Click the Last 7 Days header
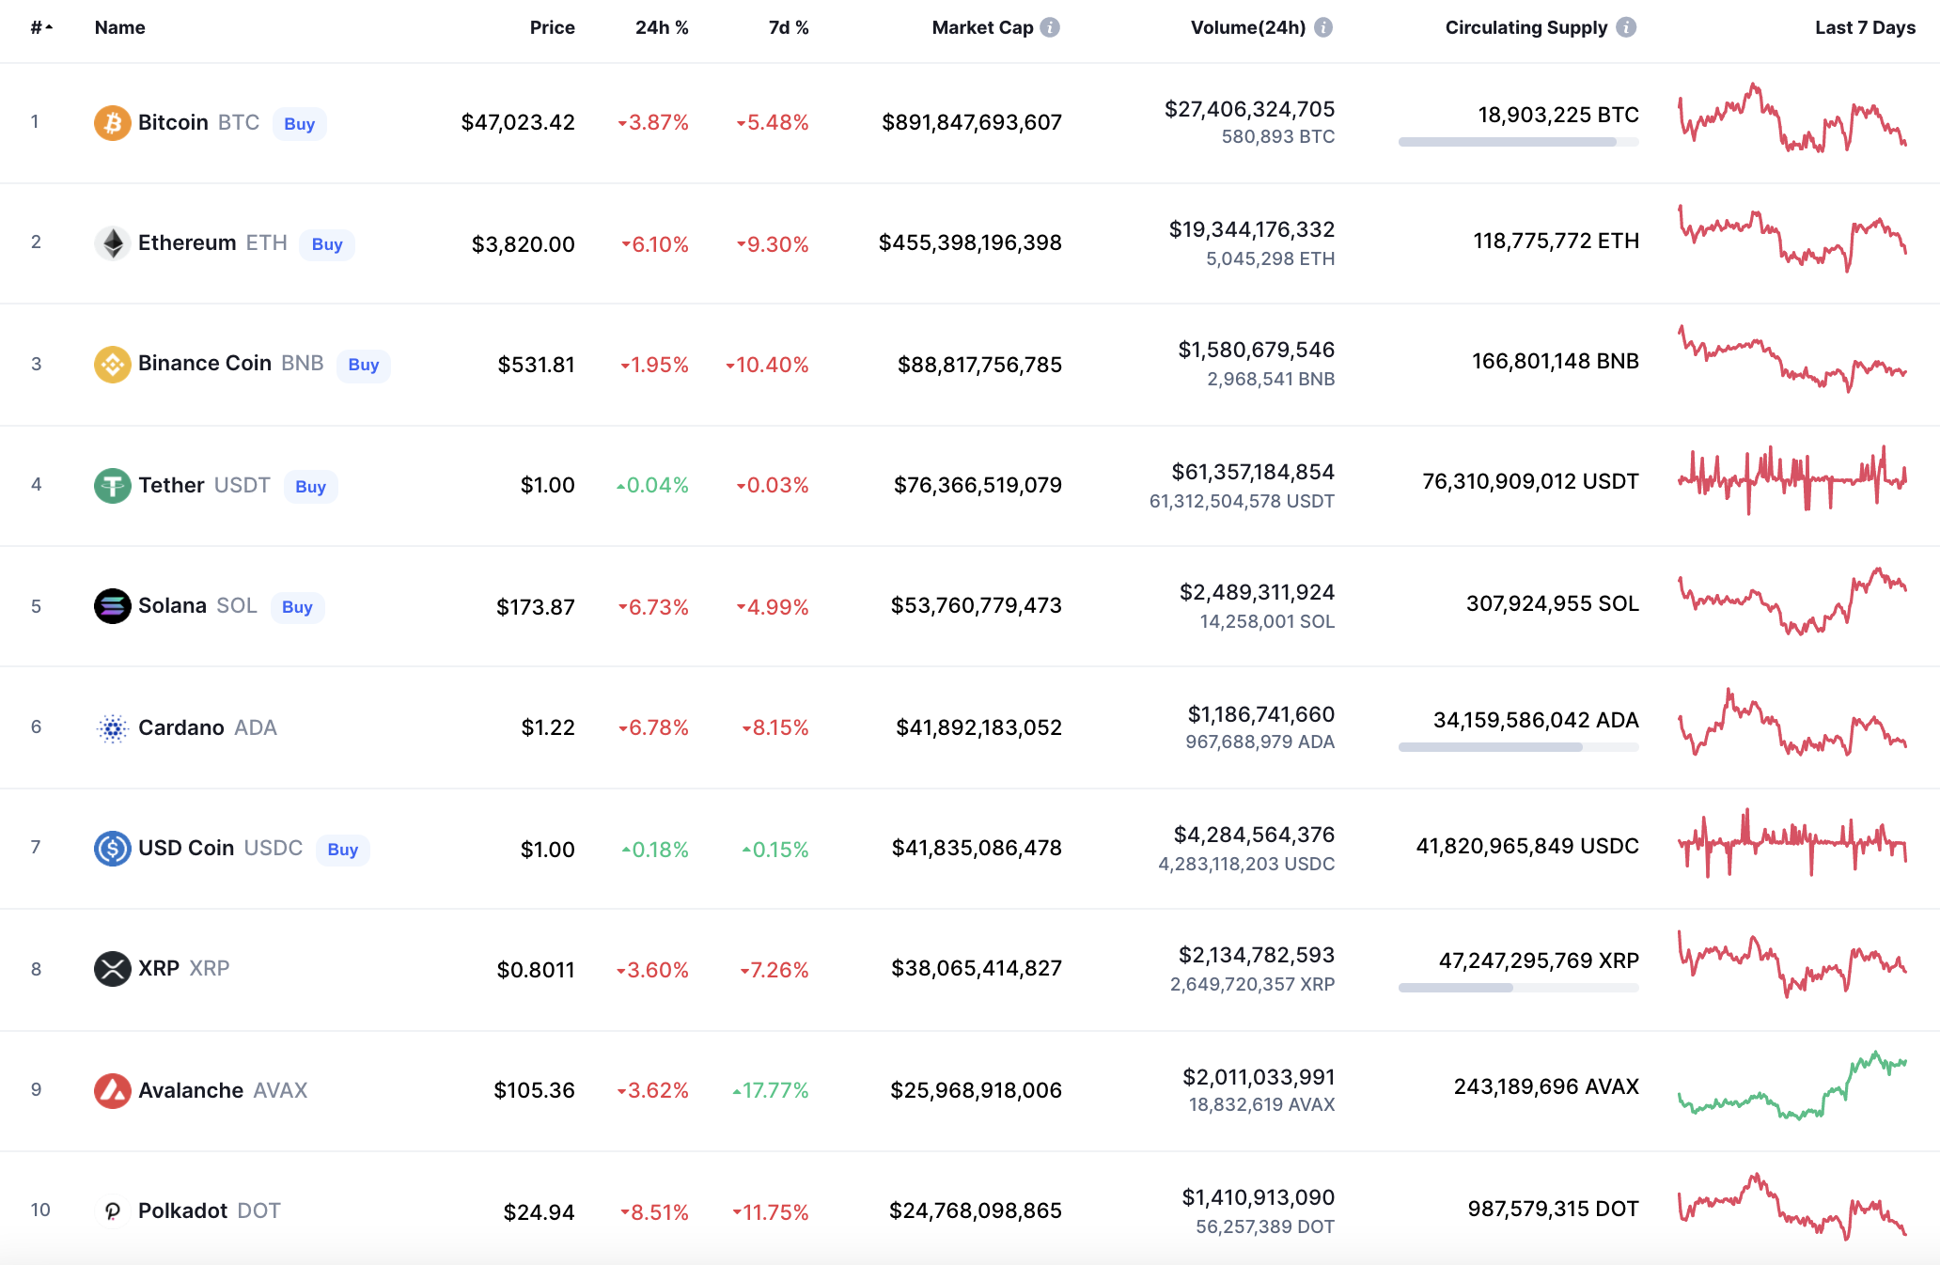This screenshot has width=1940, height=1265. click(x=1865, y=27)
